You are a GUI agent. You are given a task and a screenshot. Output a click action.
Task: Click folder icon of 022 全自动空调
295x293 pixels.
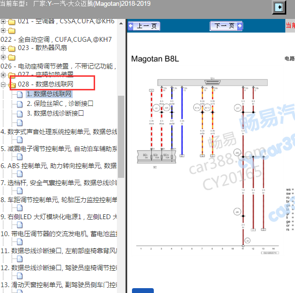point(12,31)
